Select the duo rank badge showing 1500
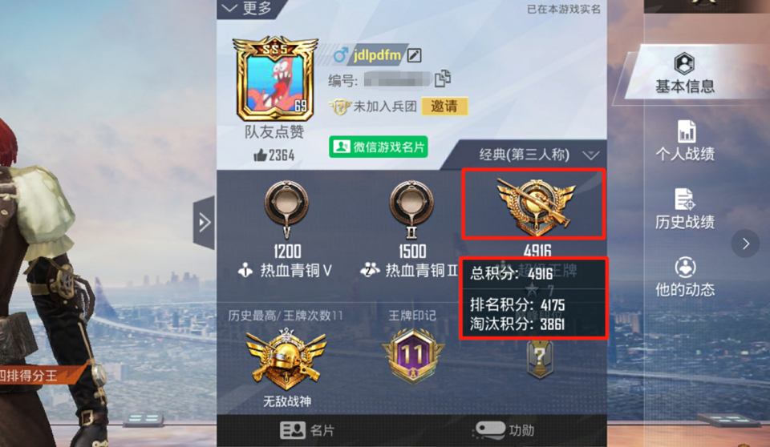The width and height of the screenshot is (770, 447). pyautogui.click(x=411, y=208)
